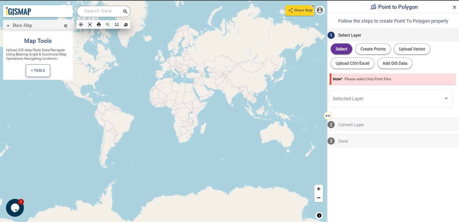Open the distance measurement tool
This screenshot has width=459, height=222.
[116, 24]
